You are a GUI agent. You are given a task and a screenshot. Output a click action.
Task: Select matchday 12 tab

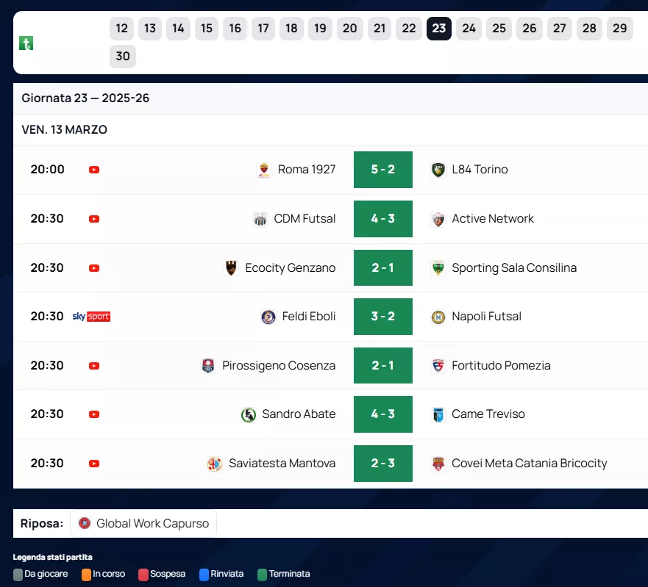point(122,29)
